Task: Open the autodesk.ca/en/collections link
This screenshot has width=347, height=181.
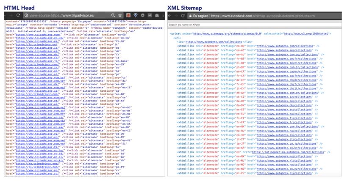Action: pos(286,71)
